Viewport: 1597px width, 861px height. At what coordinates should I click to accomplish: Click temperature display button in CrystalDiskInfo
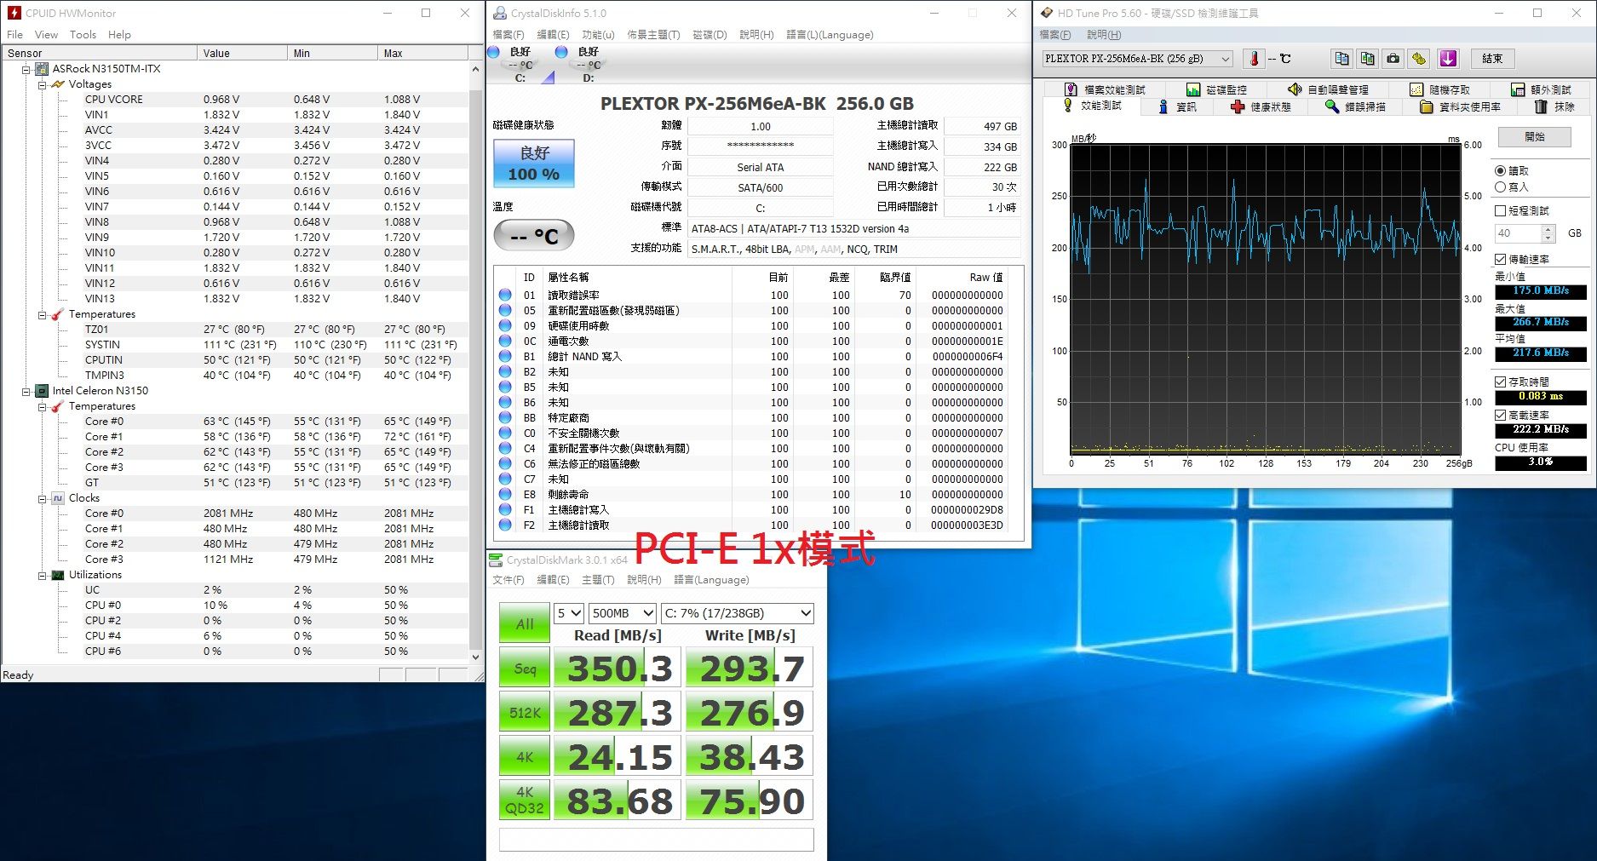[534, 236]
